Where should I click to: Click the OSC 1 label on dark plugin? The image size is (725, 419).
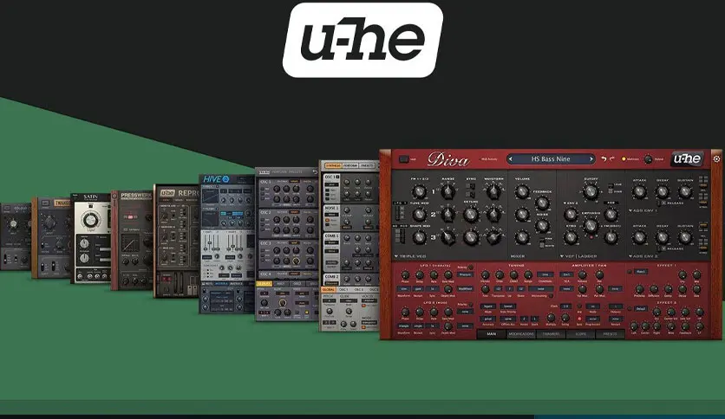coord(266,181)
